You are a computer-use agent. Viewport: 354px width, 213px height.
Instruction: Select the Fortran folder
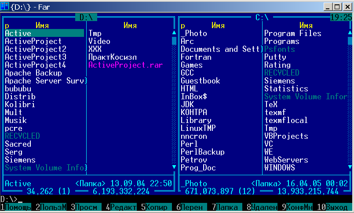196,57
